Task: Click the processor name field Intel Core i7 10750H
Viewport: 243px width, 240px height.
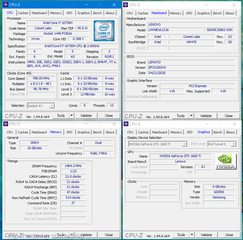Action: coord(58,23)
